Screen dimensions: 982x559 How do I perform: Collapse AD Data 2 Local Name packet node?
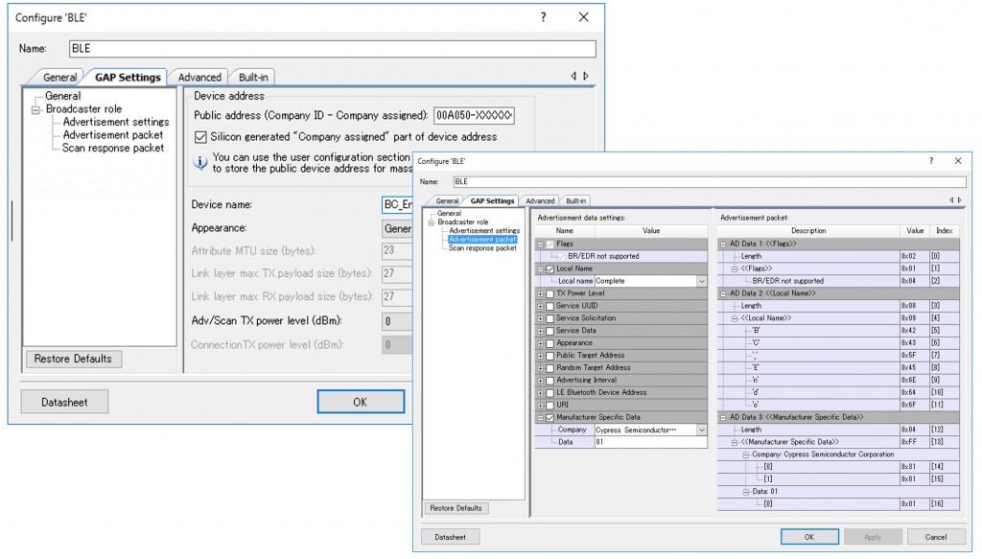723,293
